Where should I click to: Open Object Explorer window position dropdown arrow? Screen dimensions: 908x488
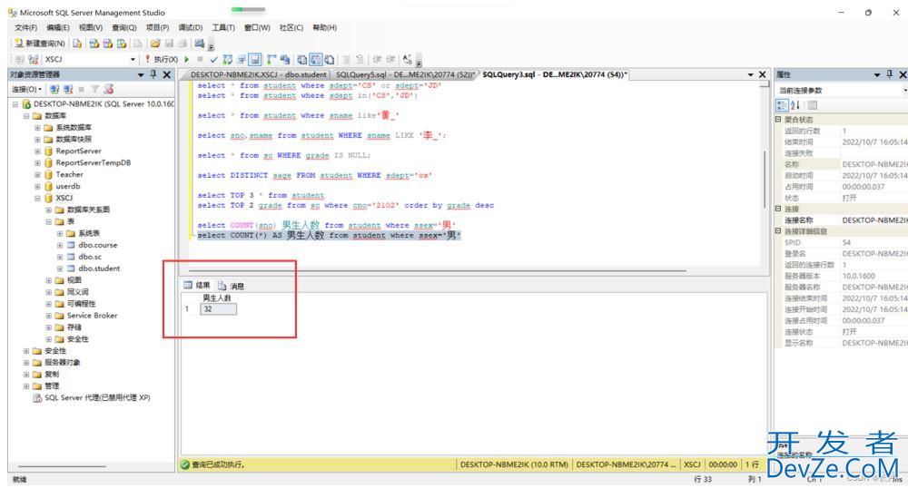pos(141,74)
